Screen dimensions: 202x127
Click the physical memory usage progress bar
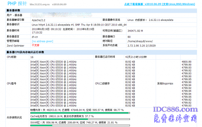click(80, 113)
